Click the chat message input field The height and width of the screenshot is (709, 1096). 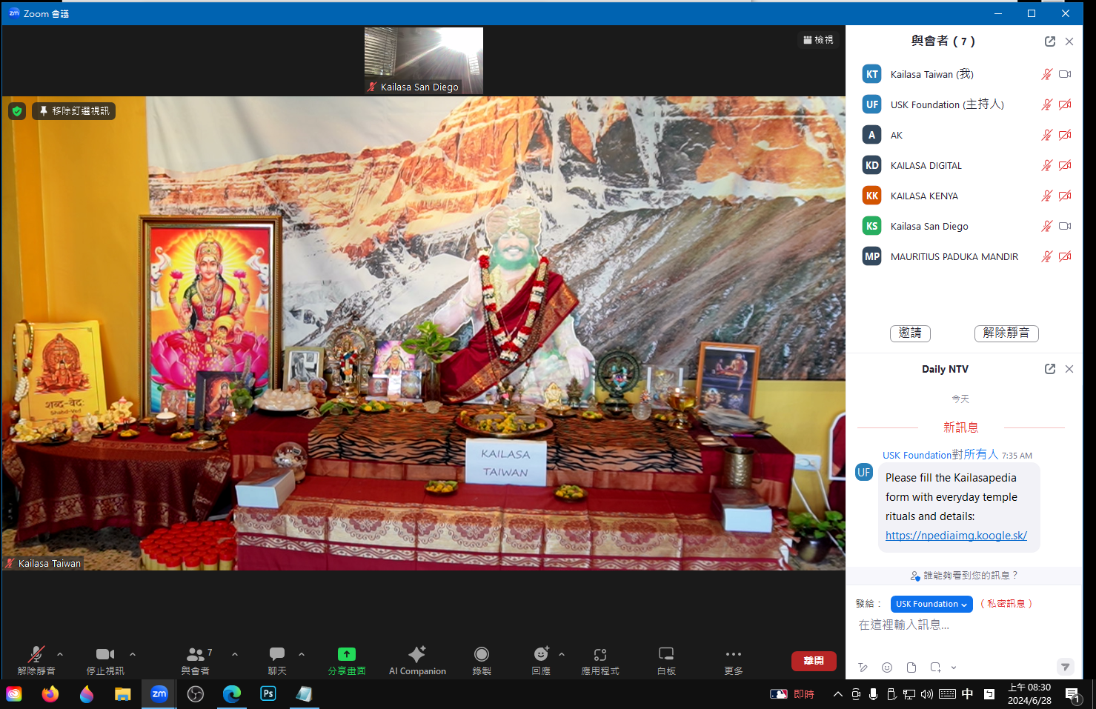(x=956, y=625)
